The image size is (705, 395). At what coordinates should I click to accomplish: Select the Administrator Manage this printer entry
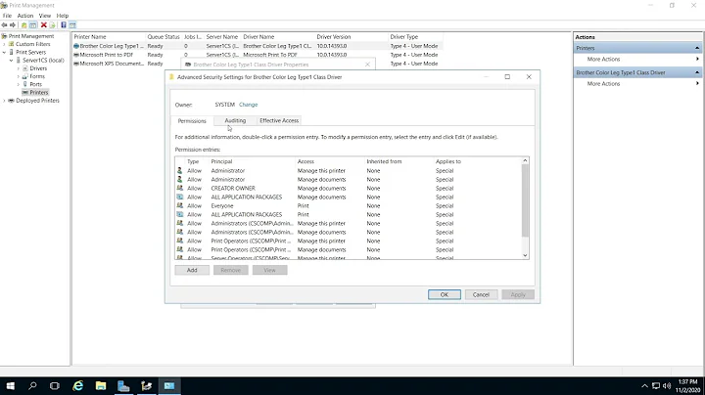click(349, 170)
